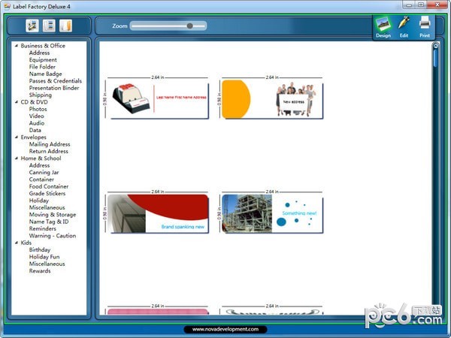451x338 pixels.
Task: Choose the New address people template
Action: click(x=272, y=99)
